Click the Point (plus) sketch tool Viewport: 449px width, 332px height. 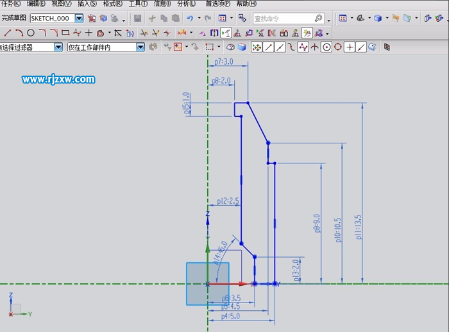89,33
